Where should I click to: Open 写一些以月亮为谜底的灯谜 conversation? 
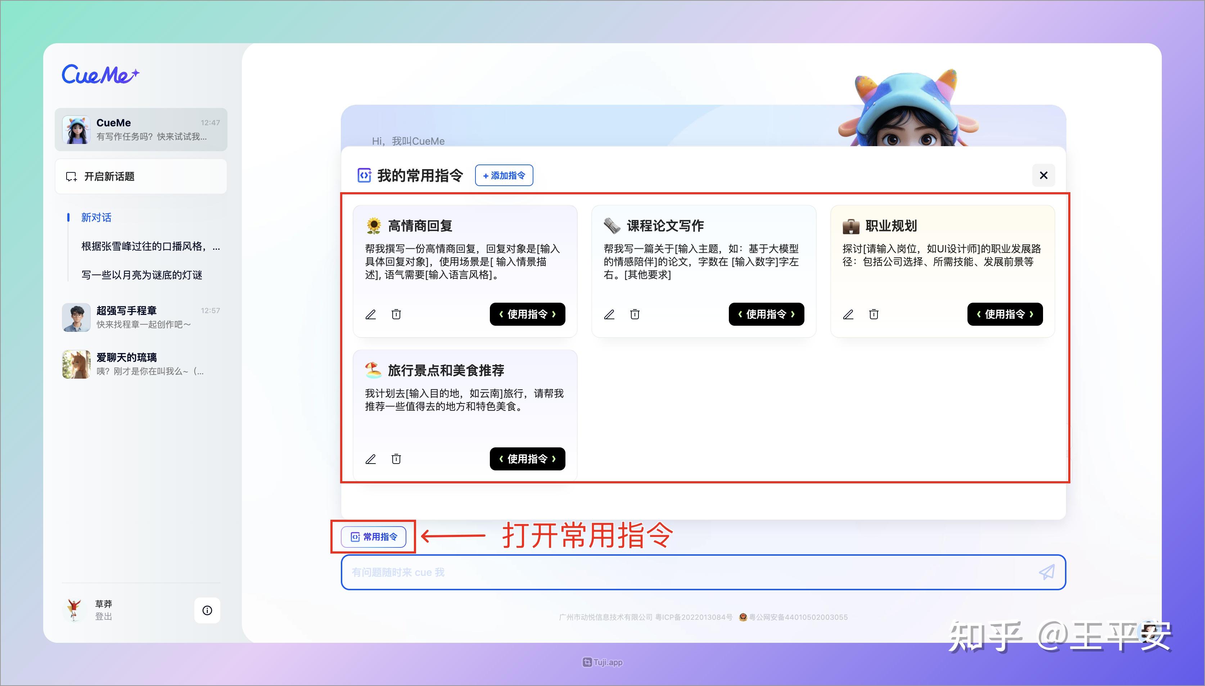142,275
